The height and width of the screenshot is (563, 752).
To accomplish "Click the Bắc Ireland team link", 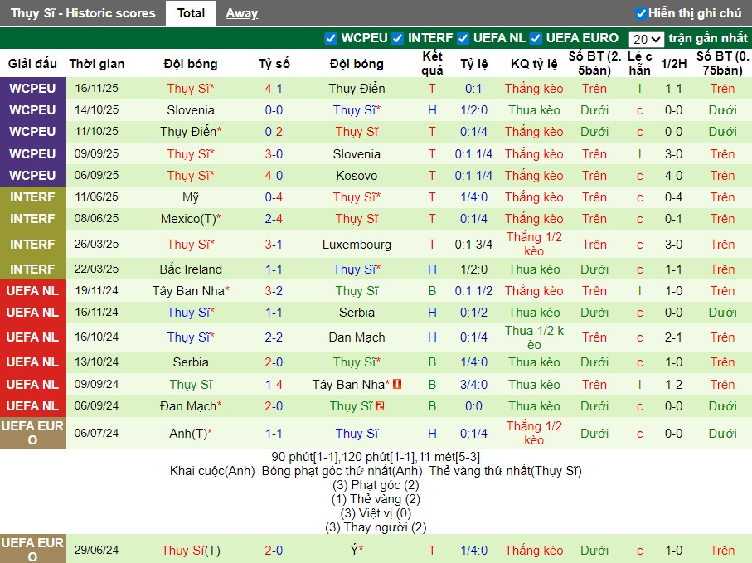I will tap(191, 269).
